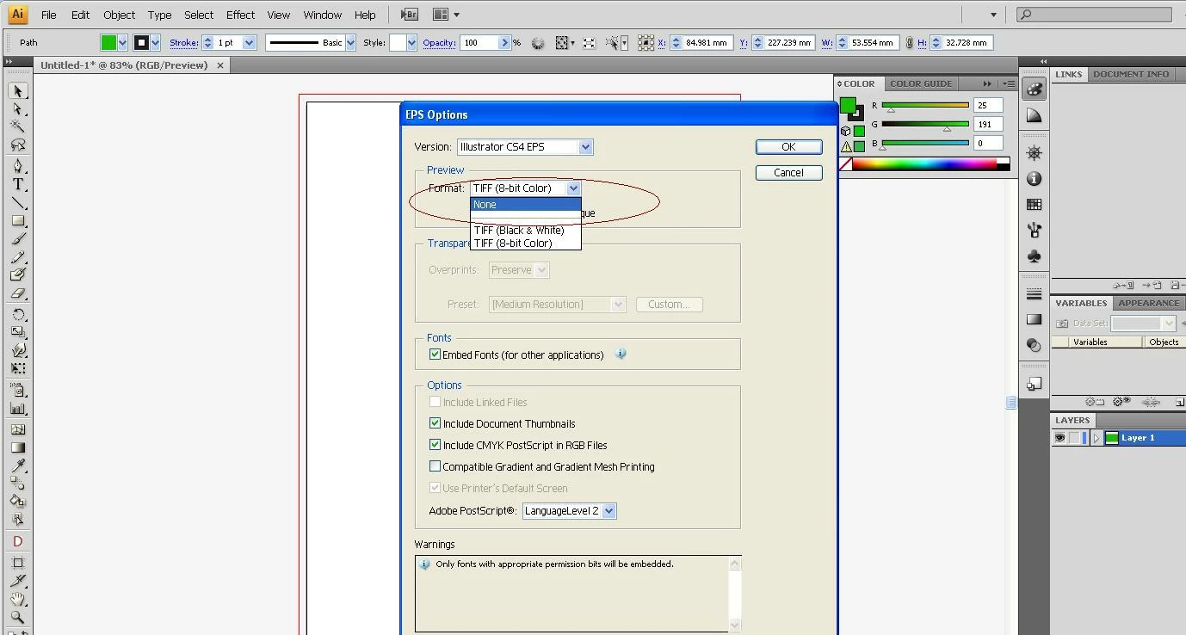Select the Type tool

click(17, 184)
